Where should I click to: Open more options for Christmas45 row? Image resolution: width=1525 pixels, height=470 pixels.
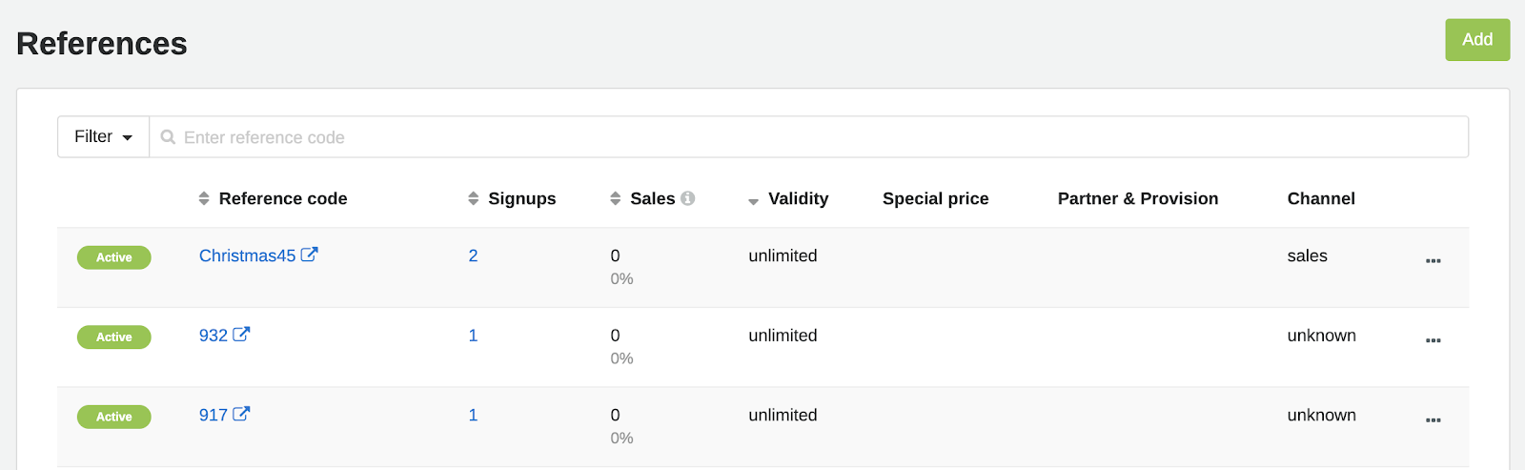click(x=1433, y=260)
